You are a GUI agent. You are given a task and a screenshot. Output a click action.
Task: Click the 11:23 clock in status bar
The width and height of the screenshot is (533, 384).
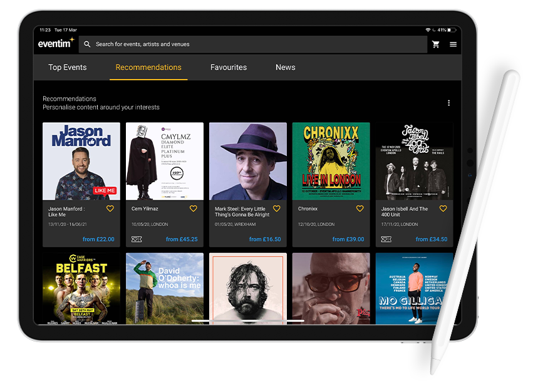coord(45,30)
